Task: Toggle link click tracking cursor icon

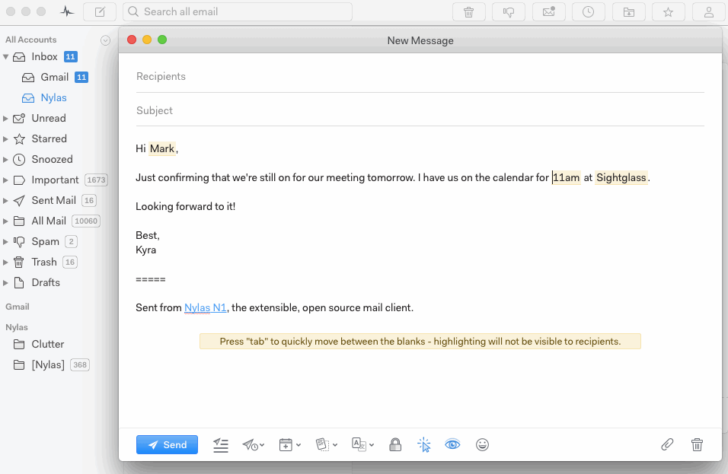Action: point(424,445)
